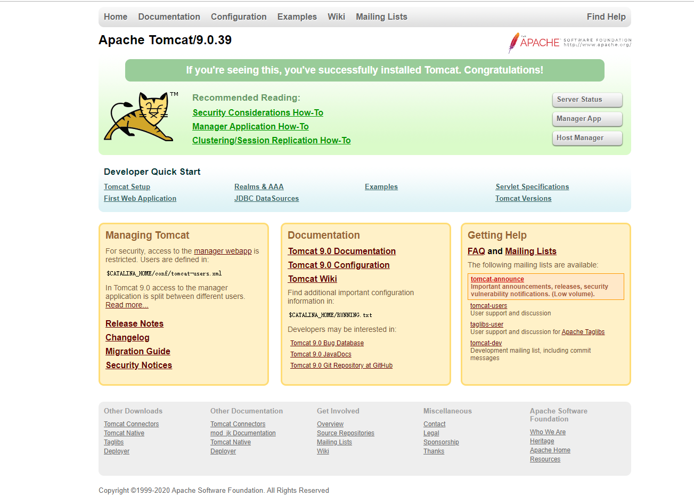The width and height of the screenshot is (694, 504).
Task: Open the Thanks link
Action: coord(434,451)
